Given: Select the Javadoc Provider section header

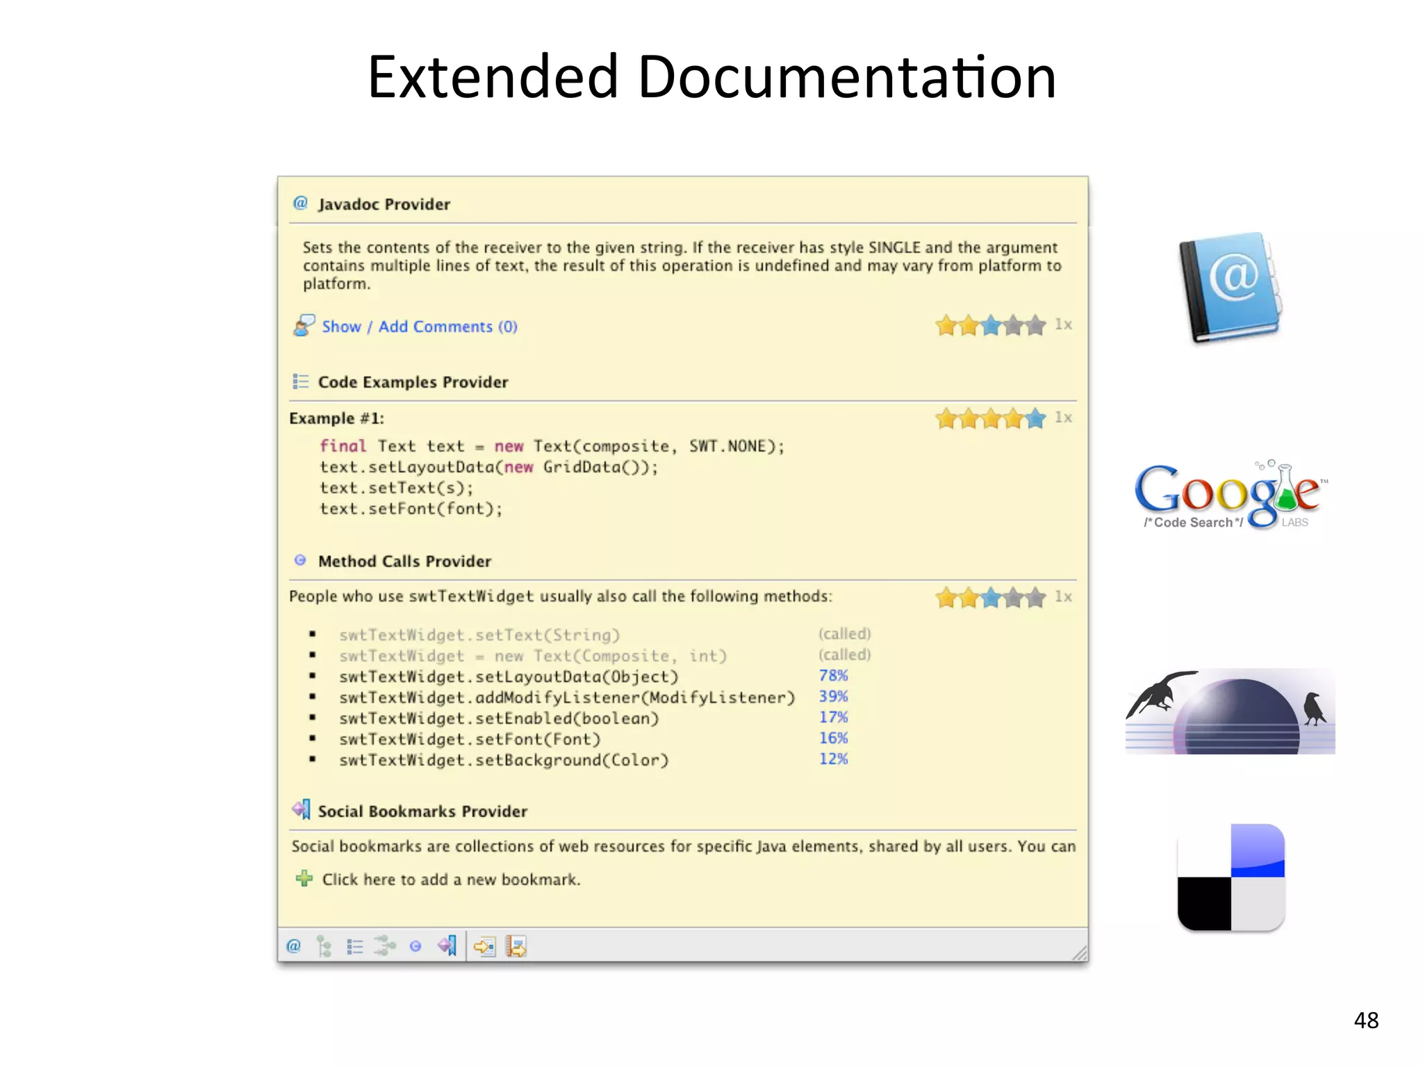Looking at the screenshot, I should click(x=384, y=204).
